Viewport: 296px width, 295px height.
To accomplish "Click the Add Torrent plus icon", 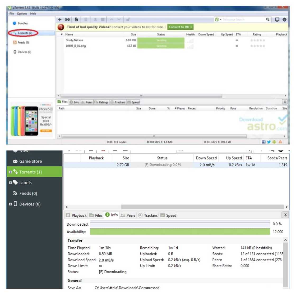I will (x=60, y=20).
